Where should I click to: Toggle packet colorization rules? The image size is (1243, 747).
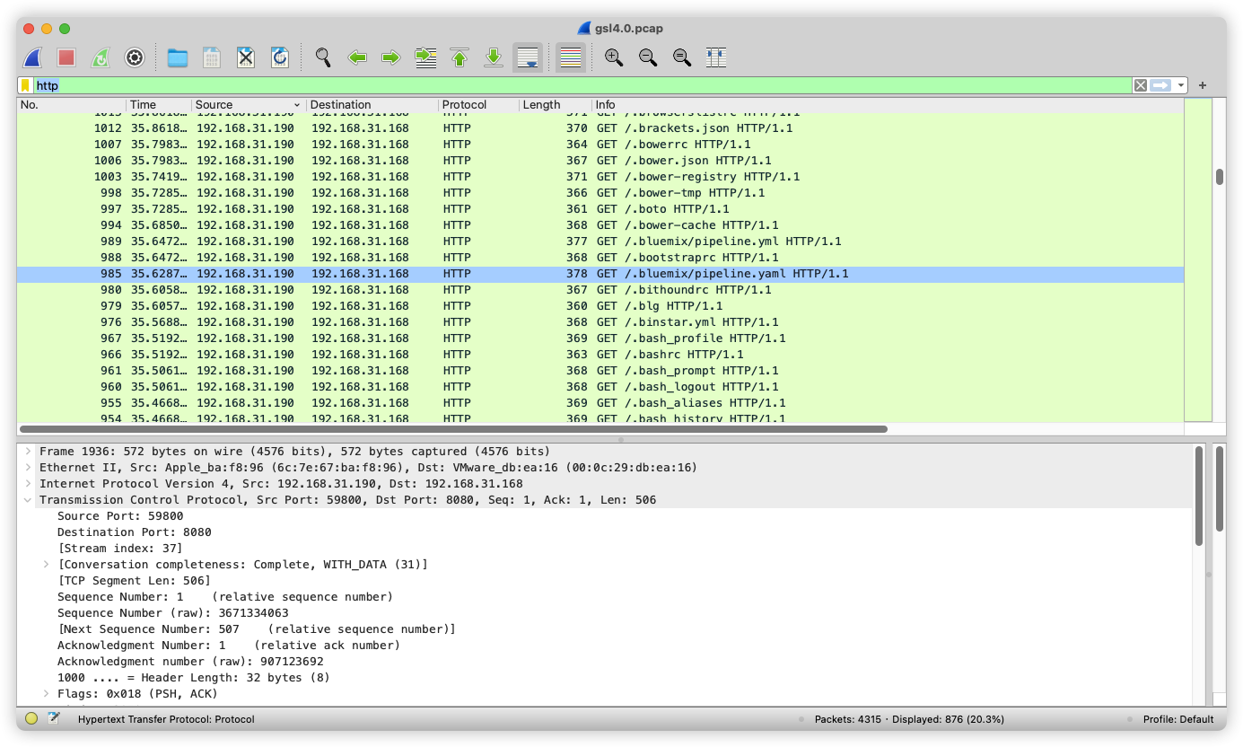click(571, 57)
